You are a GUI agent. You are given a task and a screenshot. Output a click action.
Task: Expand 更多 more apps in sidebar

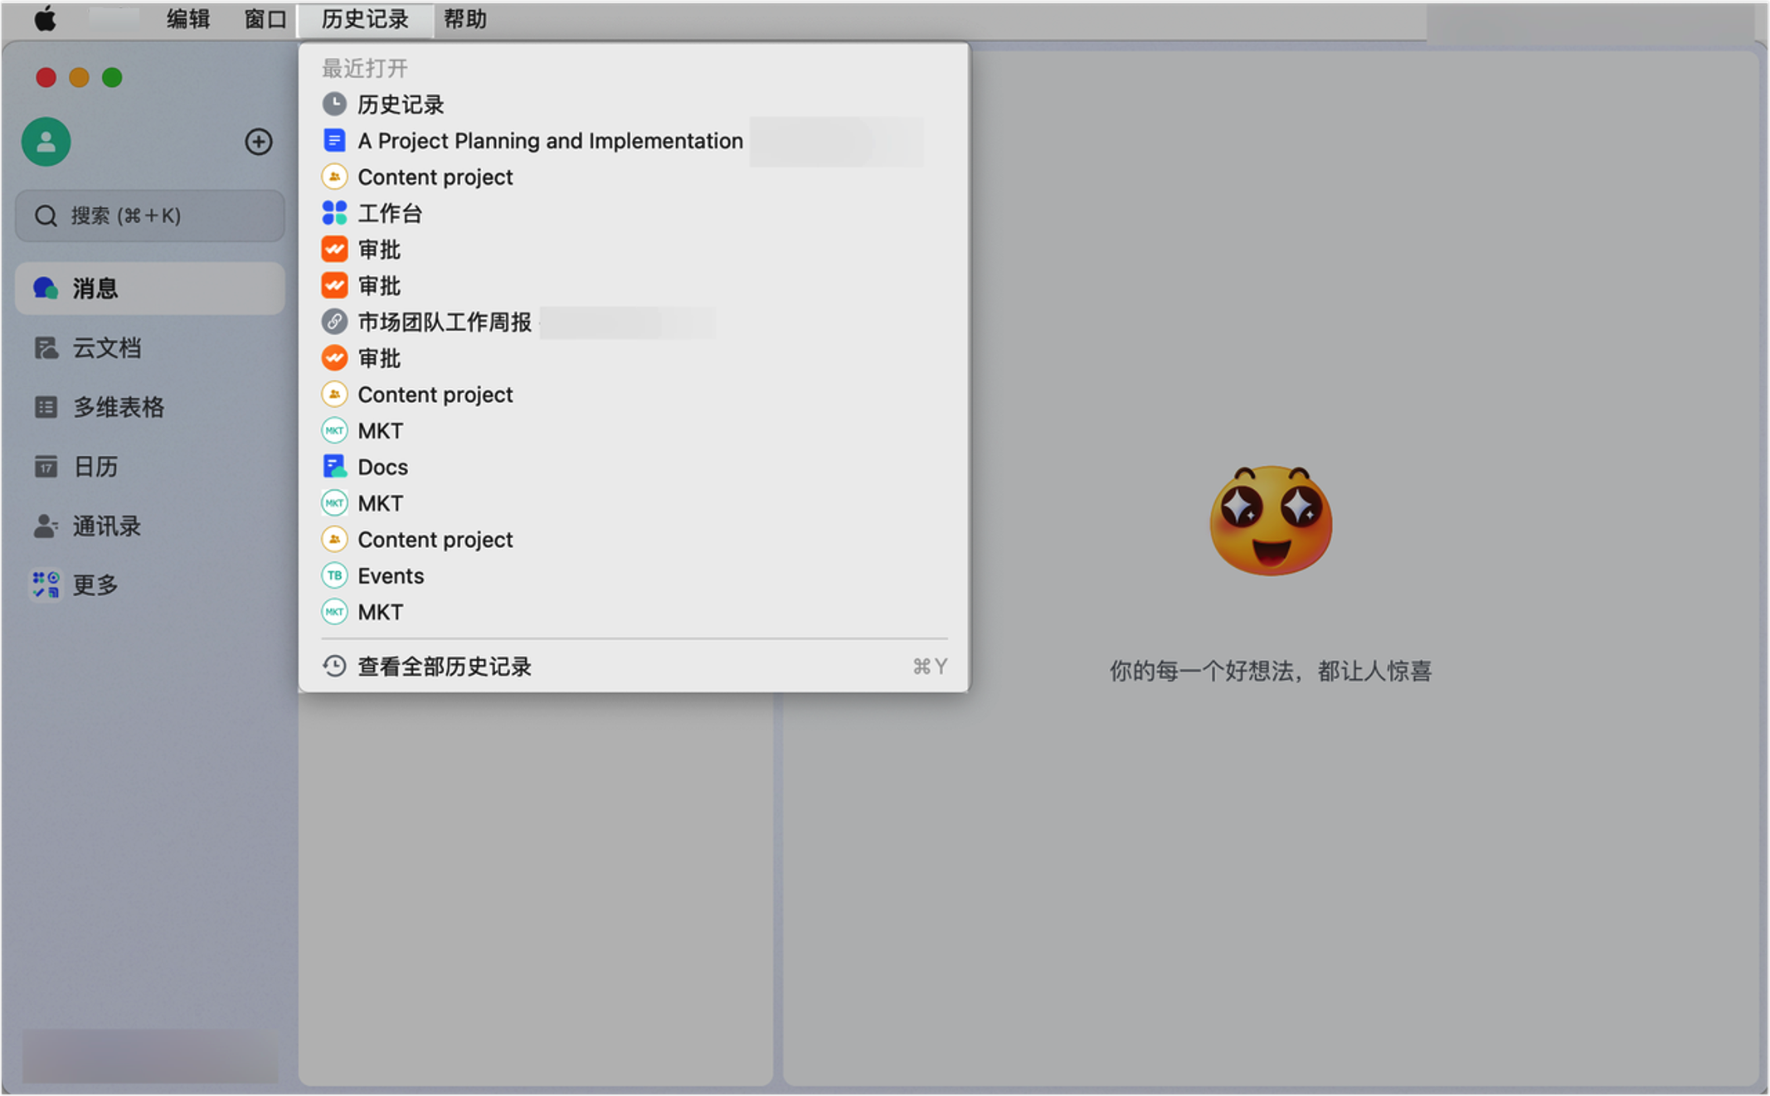(x=95, y=585)
